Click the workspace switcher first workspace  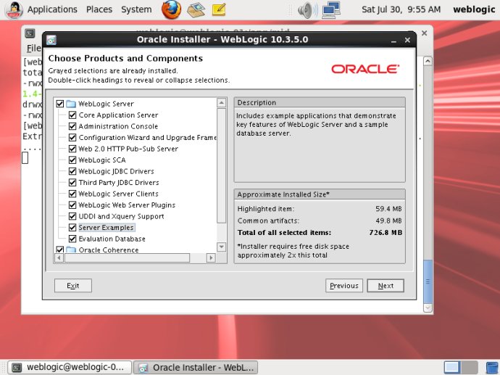click(x=452, y=367)
